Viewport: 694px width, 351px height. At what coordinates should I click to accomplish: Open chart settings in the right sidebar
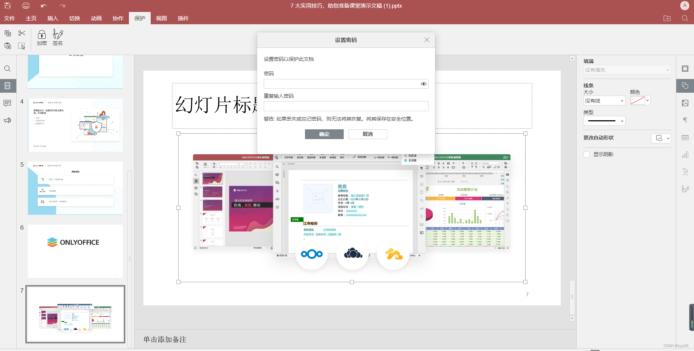[x=685, y=154]
